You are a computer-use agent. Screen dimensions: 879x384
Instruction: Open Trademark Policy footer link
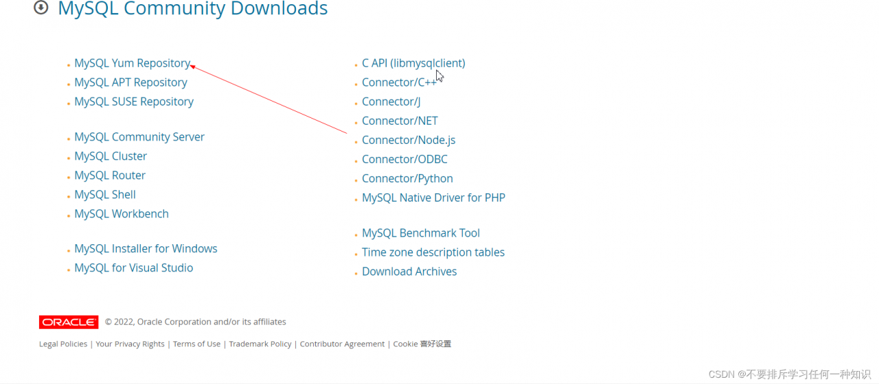coord(260,344)
